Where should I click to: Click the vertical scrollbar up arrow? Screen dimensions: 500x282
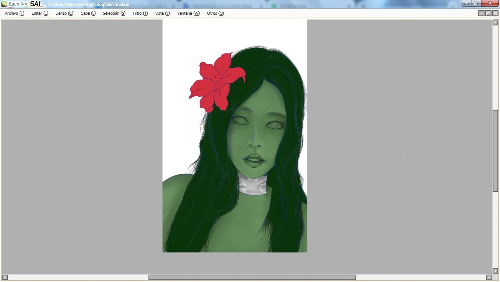click(495, 23)
